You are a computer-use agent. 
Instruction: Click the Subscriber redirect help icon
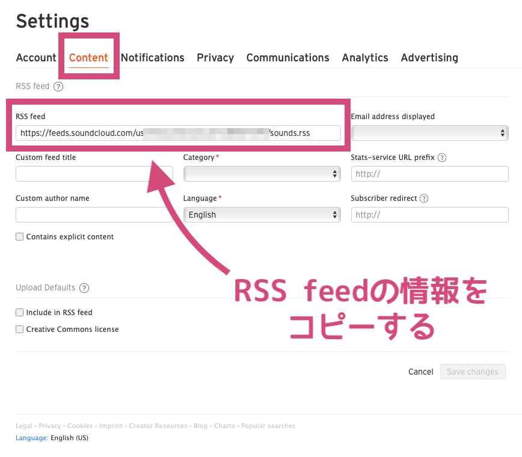tap(424, 198)
